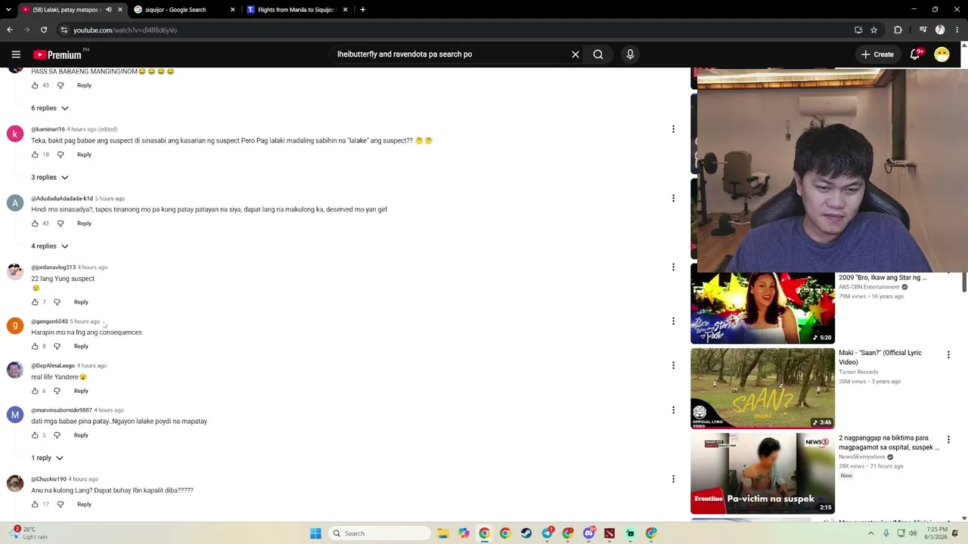Open volume control in system tray

point(913,533)
